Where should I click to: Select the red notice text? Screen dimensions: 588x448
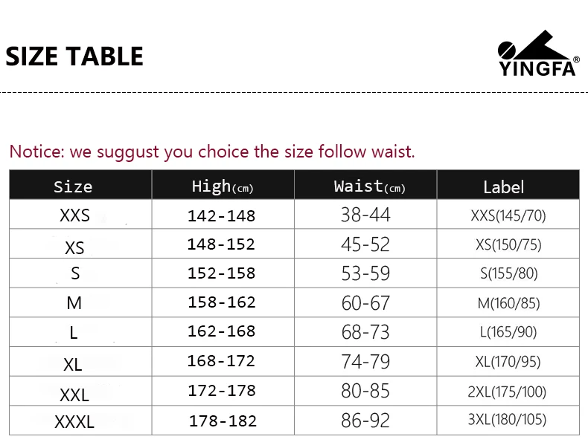tap(212, 152)
